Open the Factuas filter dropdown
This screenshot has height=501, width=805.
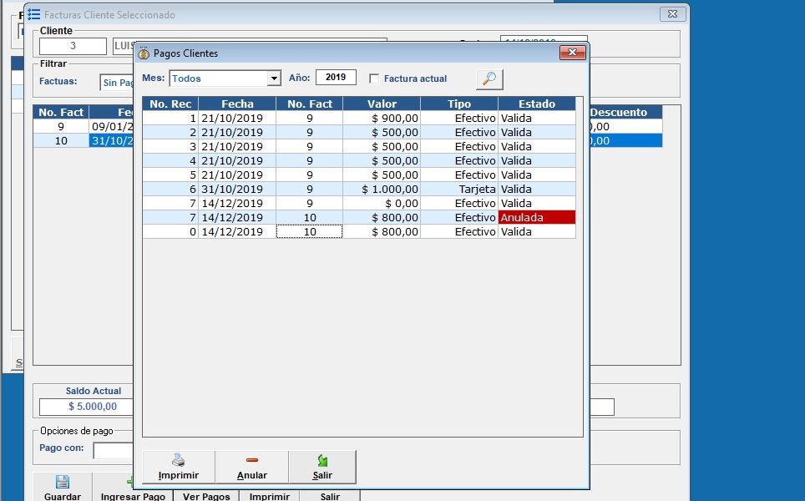click(x=116, y=83)
